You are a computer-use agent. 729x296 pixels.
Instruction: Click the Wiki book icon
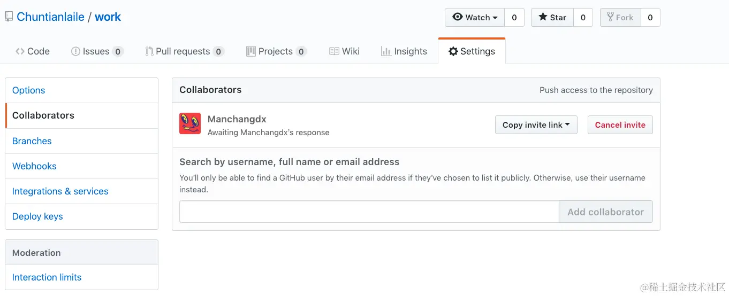pyautogui.click(x=334, y=51)
